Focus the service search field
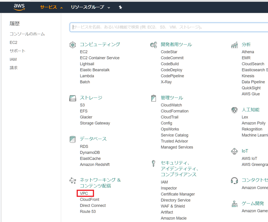 (x=169, y=27)
